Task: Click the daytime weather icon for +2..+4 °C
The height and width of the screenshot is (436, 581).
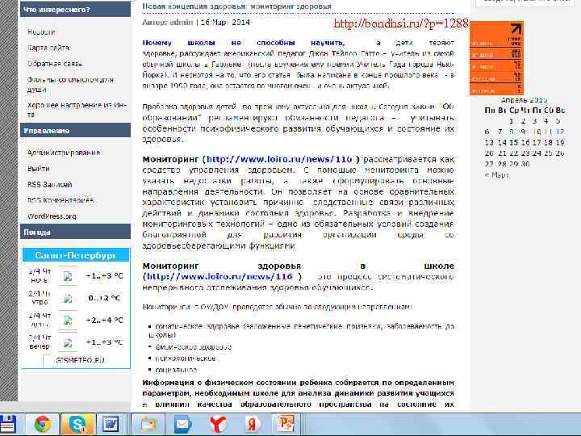Action: tap(68, 321)
